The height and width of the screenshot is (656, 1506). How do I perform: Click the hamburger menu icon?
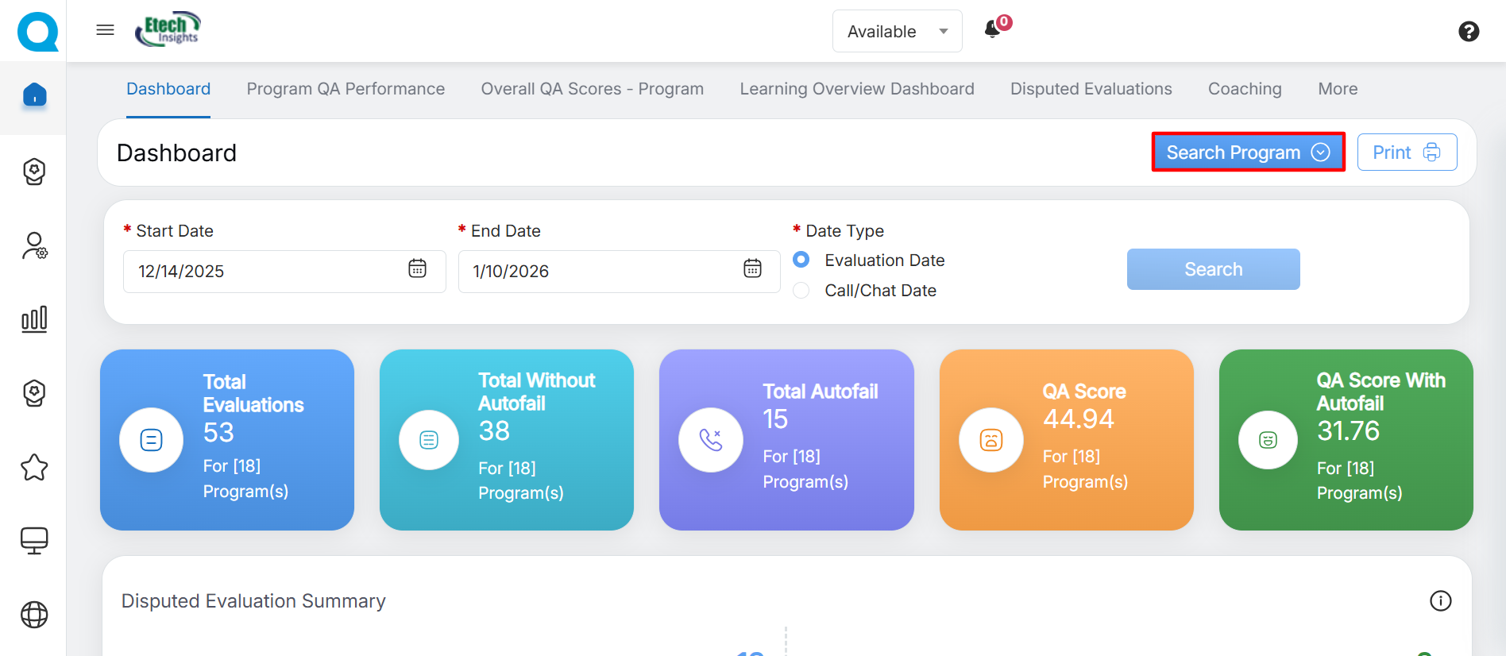tap(105, 30)
